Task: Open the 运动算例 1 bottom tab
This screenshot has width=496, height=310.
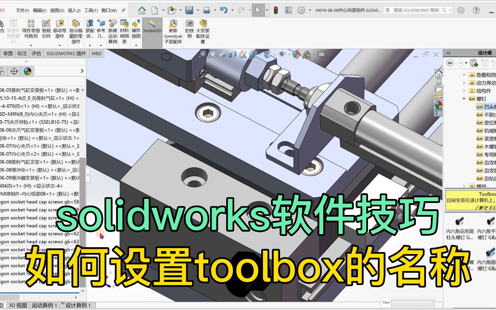Action: [44, 305]
